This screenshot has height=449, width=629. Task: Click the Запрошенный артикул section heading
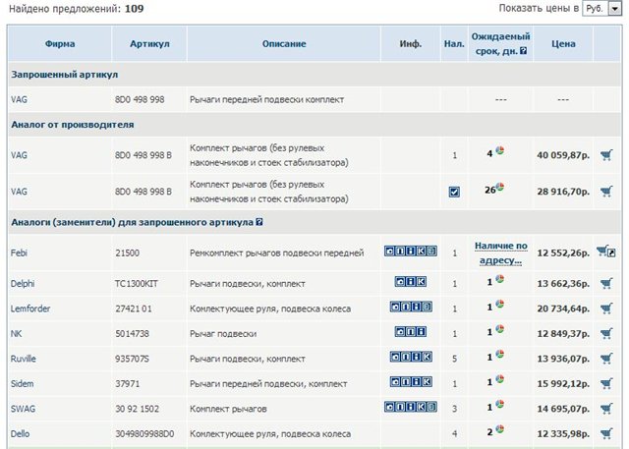tap(65, 75)
